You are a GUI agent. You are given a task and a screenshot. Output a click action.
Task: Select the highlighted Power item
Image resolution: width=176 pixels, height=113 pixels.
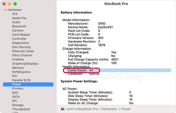28,84
